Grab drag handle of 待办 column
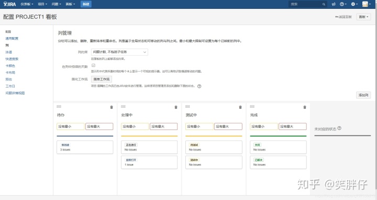Image resolution: width=377 pixels, height=200 pixels. tap(59, 106)
